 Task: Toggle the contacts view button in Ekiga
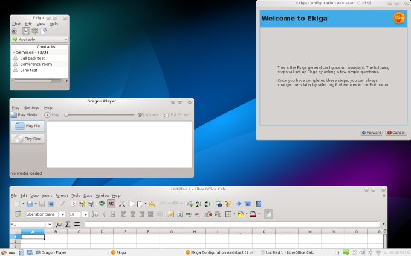[26, 31]
